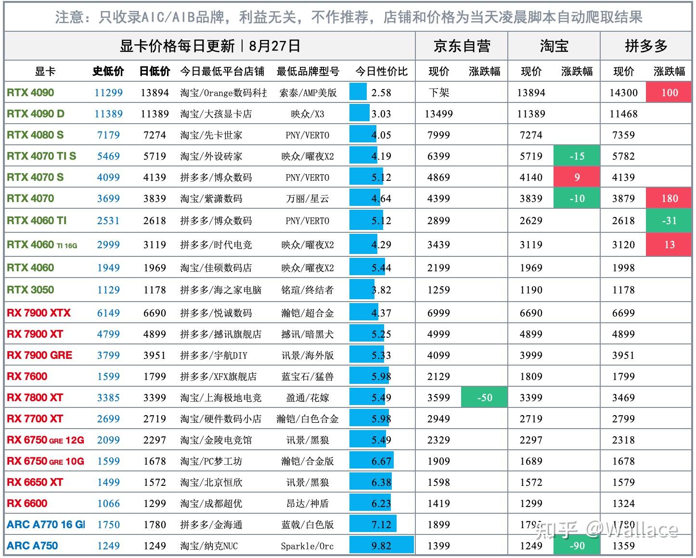This screenshot has height=558, width=696.
Task: Select shop 淘宝/Orange数码科技
Action: pyautogui.click(x=223, y=93)
